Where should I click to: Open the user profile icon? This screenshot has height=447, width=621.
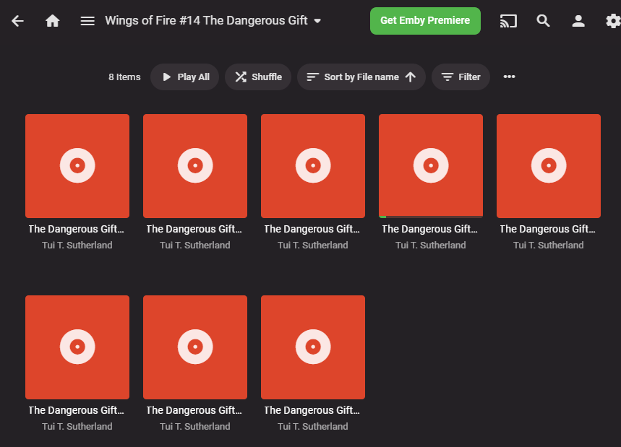[578, 20]
